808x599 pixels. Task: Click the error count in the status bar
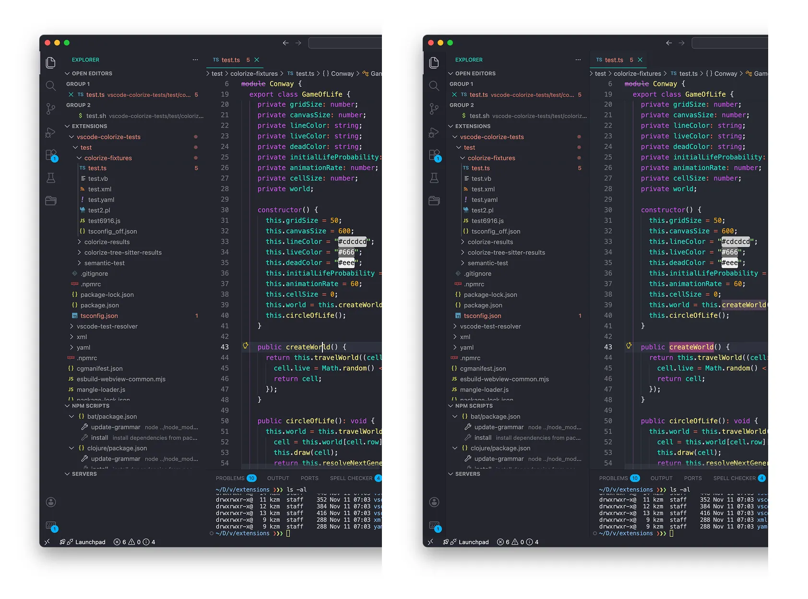point(121,542)
